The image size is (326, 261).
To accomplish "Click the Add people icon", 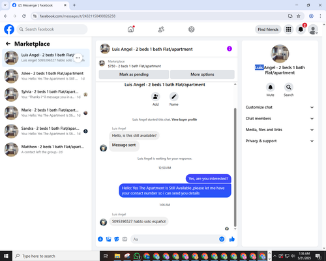I will coord(156,97).
